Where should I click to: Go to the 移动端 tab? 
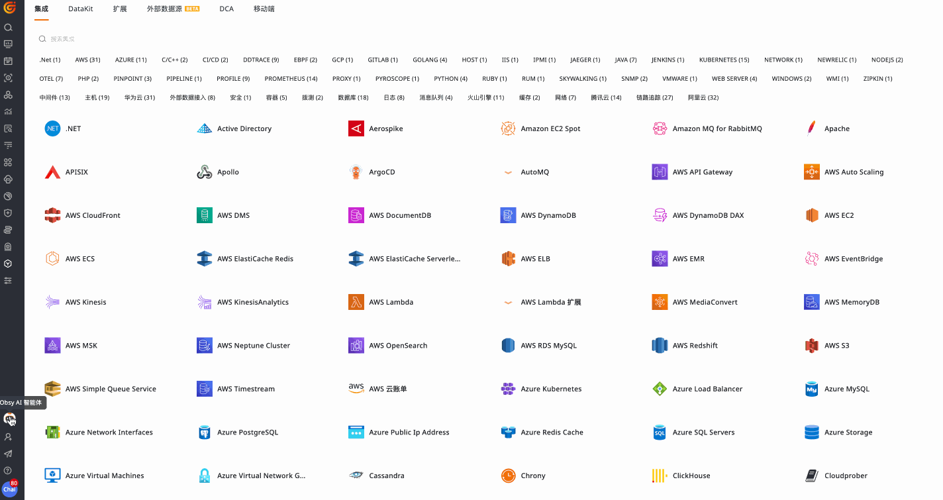click(x=264, y=9)
